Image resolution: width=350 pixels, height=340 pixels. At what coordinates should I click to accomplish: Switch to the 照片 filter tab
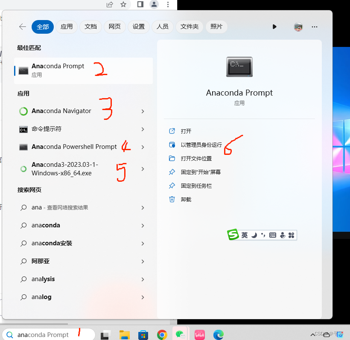tap(216, 27)
